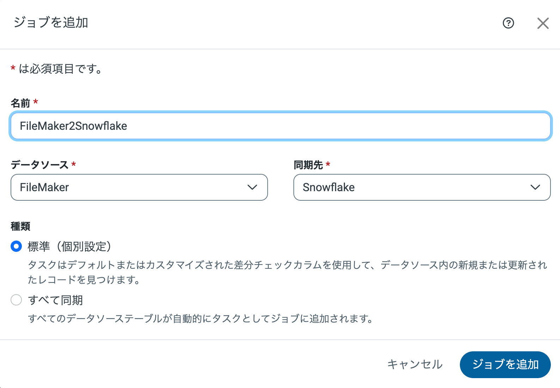The width and height of the screenshot is (560, 388).
Task: Click the 標準（個別設定）option label text
Action: [69, 246]
